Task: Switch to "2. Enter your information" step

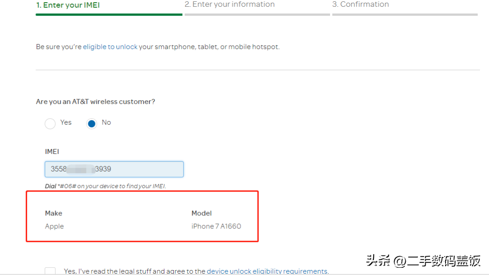Action: pyautogui.click(x=230, y=5)
